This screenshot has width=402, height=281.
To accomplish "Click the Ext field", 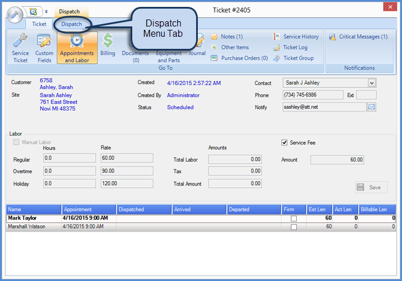I will click(x=366, y=95).
